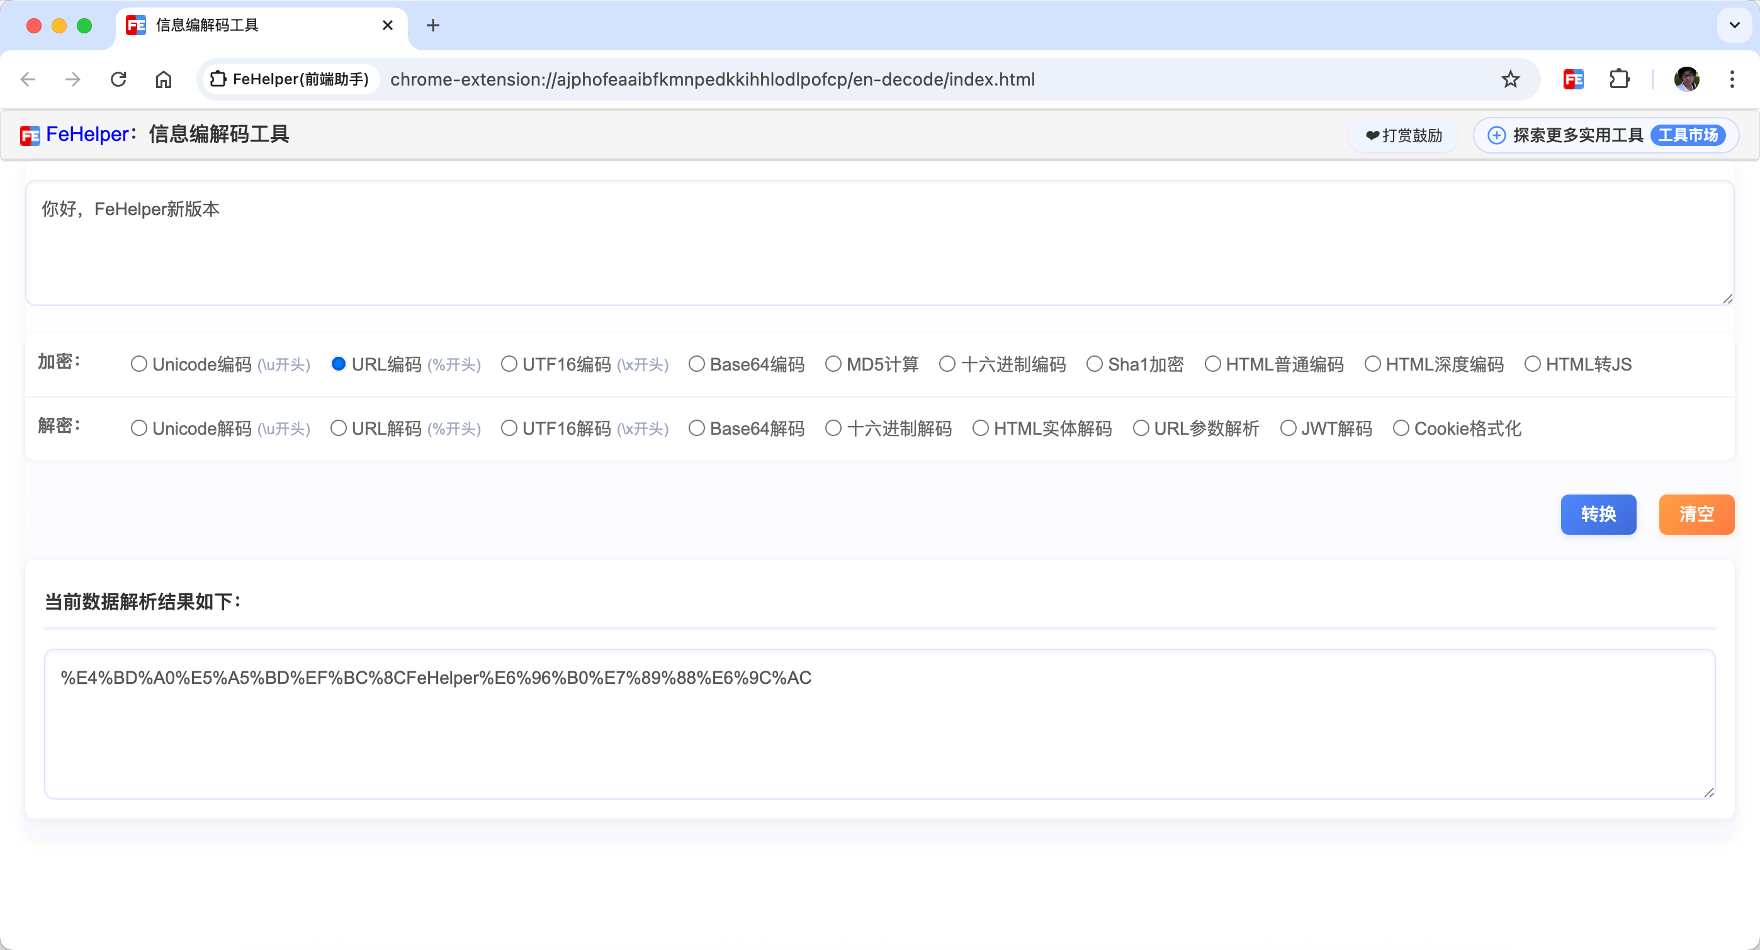Click the 打赏鼓励 button
This screenshot has height=950, width=1760.
tap(1403, 135)
